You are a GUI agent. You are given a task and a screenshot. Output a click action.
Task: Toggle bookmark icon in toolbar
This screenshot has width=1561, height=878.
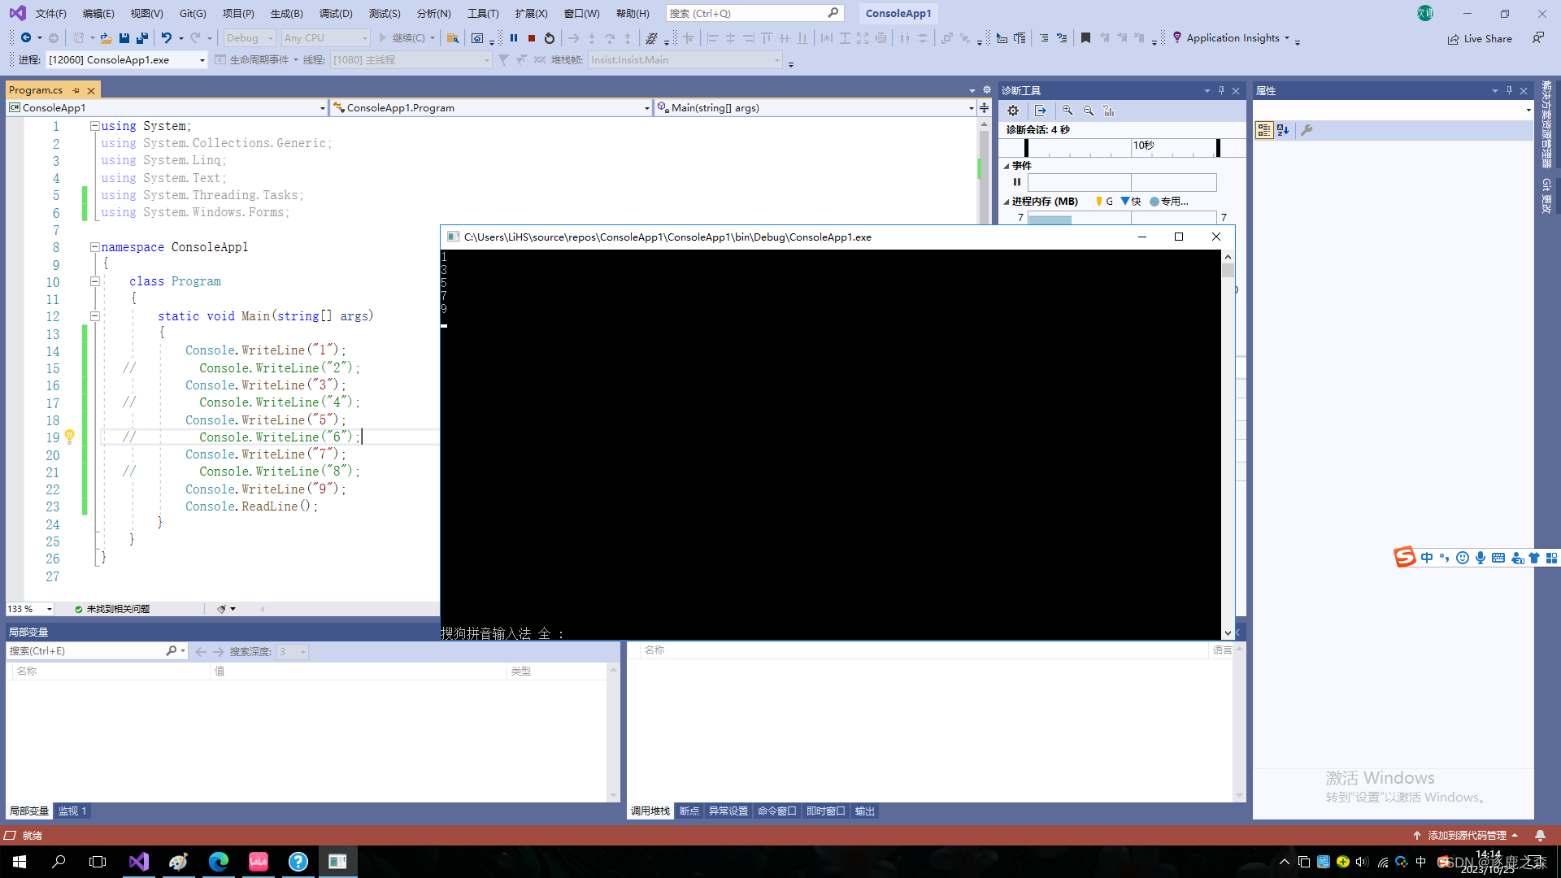[x=1085, y=38]
